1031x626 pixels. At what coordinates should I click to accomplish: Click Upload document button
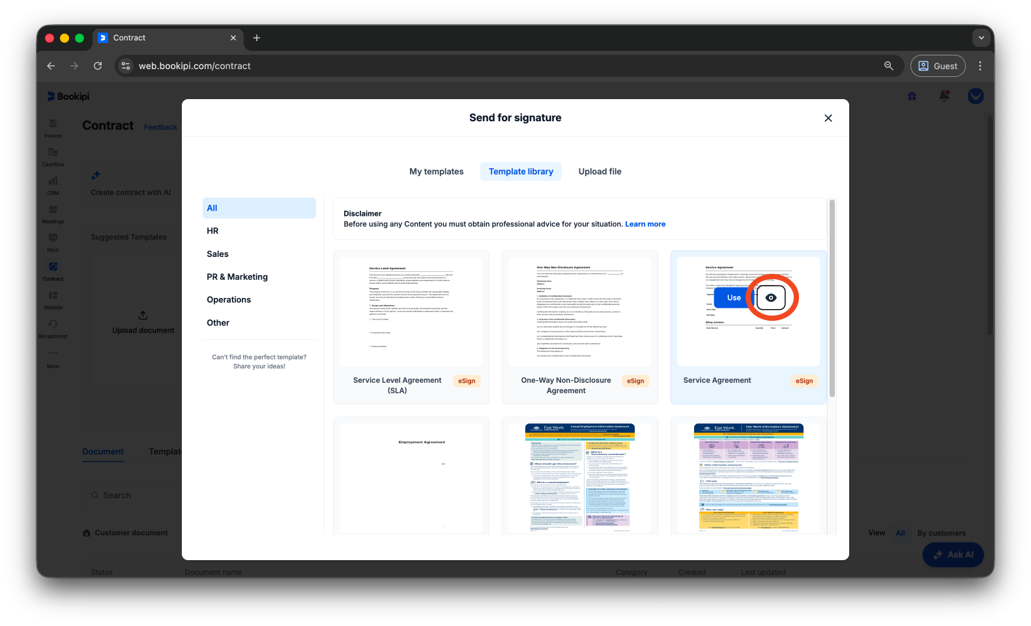143,323
